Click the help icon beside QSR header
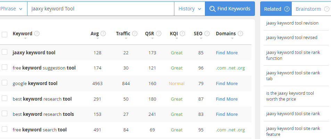 coord(159,34)
